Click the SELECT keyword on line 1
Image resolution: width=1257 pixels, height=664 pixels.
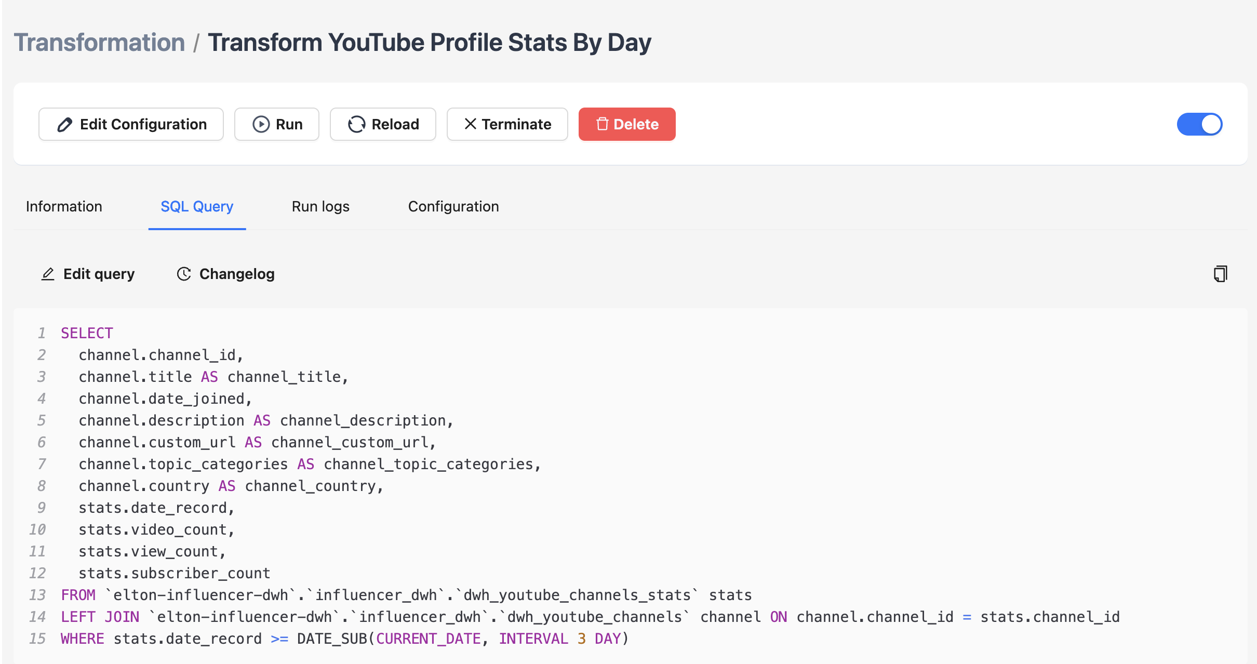87,333
